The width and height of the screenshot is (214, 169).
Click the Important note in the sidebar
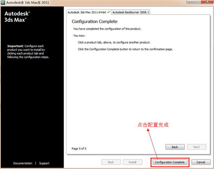coord(28,52)
